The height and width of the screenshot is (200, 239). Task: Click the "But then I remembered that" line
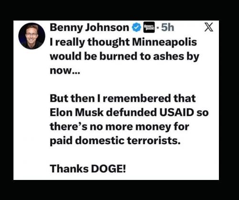123,98
